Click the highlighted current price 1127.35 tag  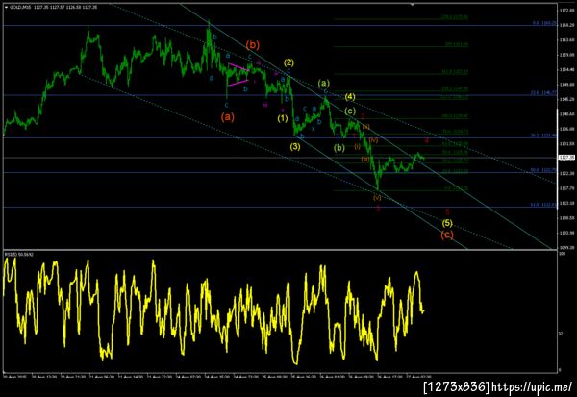tap(564, 158)
